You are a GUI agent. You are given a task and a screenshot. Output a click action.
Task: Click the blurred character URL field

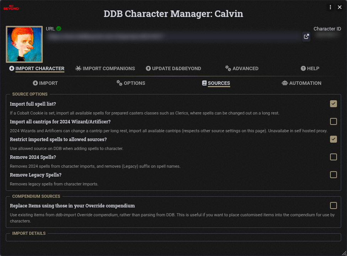(x=174, y=37)
